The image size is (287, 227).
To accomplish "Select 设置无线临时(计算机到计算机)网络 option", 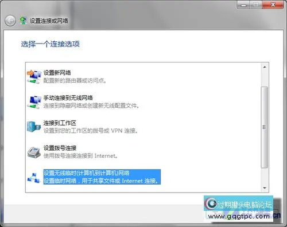I will [x=87, y=173].
